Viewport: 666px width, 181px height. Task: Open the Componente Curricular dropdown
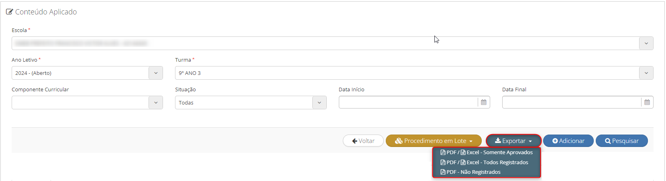coord(87,103)
